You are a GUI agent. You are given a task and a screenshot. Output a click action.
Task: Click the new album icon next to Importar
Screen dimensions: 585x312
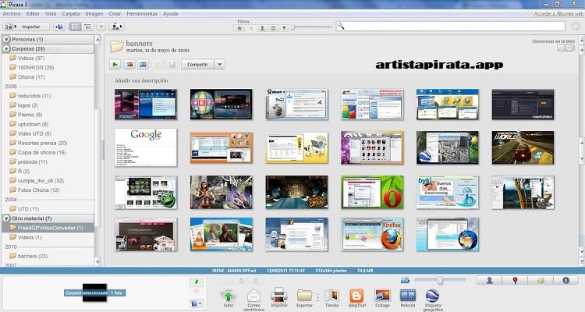59,27
